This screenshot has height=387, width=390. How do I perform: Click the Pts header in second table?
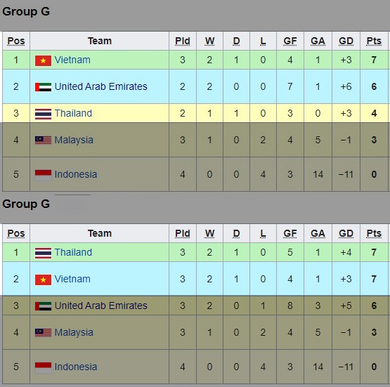pyautogui.click(x=374, y=233)
